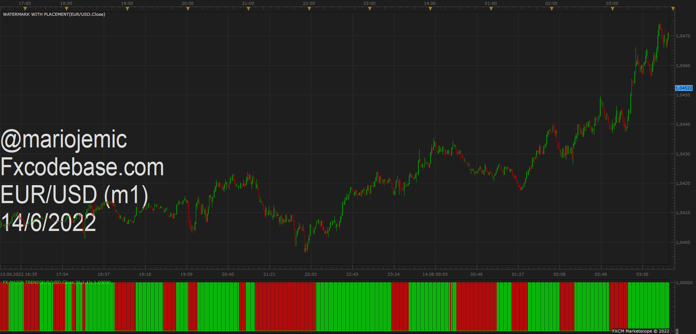Click the 02:49 bottom time label
696x334 pixels.
click(x=601, y=274)
